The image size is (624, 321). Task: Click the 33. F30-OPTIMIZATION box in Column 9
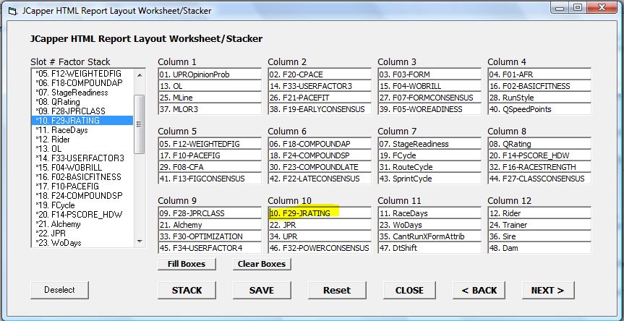(210, 236)
